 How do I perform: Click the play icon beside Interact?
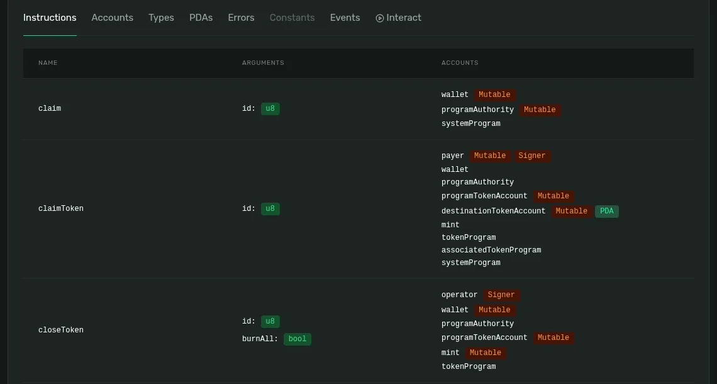coord(379,18)
